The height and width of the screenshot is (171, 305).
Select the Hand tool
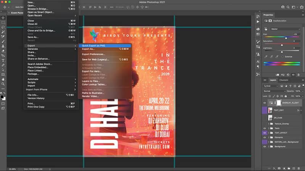3,79
